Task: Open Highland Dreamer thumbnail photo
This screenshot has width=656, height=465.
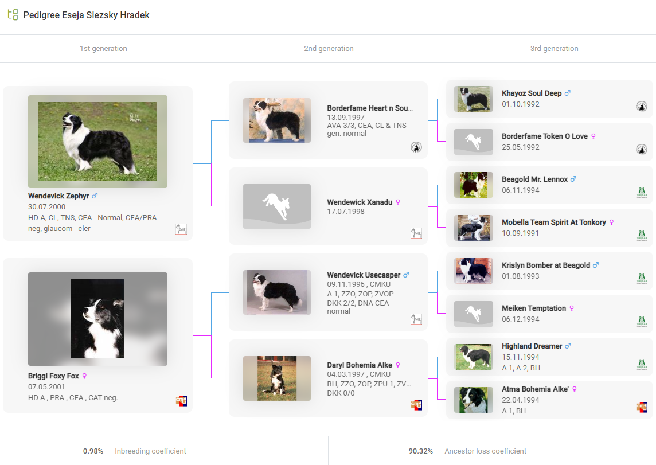Action: (x=473, y=357)
